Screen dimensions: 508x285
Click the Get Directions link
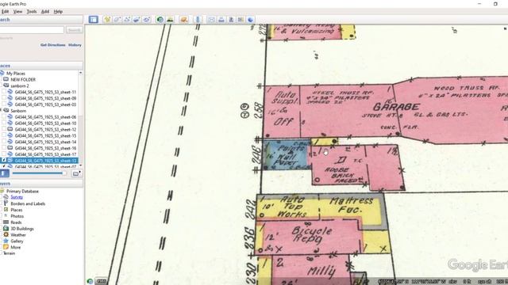(53, 45)
